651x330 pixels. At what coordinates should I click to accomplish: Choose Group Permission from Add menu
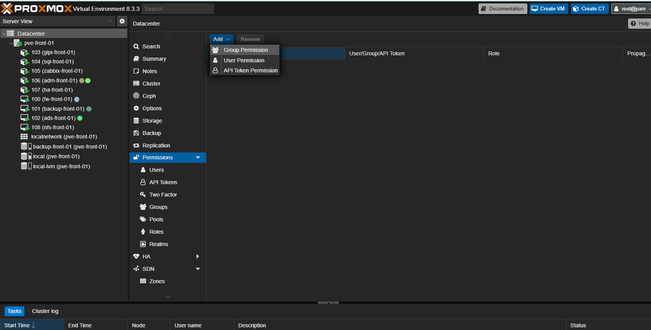point(245,50)
